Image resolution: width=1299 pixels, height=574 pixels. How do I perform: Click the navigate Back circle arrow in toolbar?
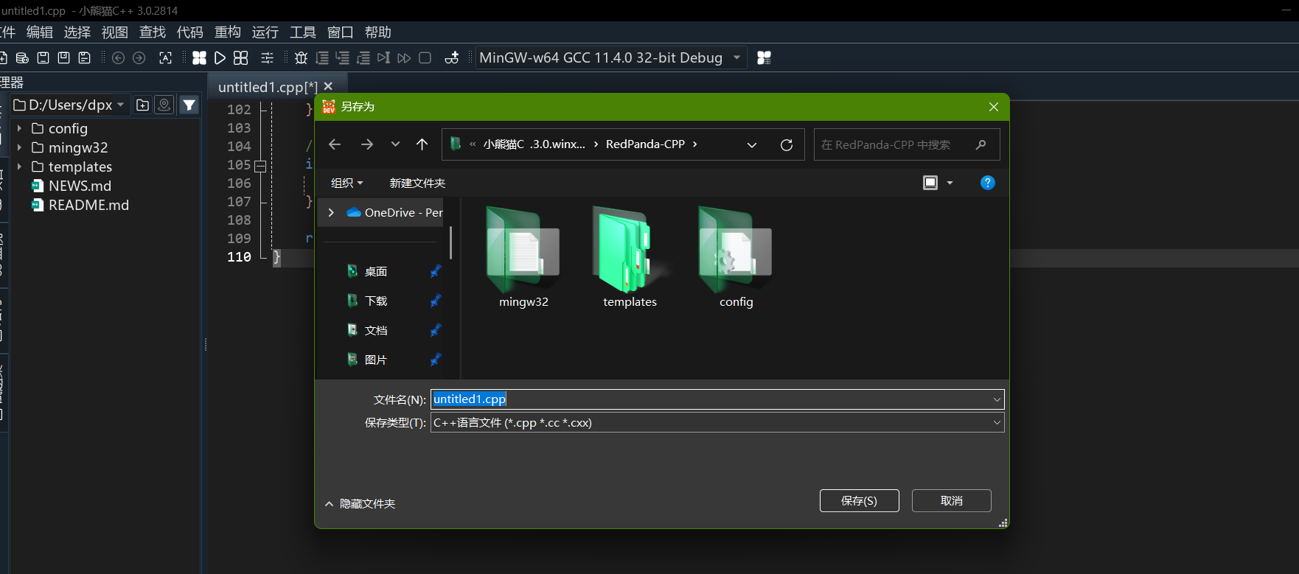coord(118,57)
